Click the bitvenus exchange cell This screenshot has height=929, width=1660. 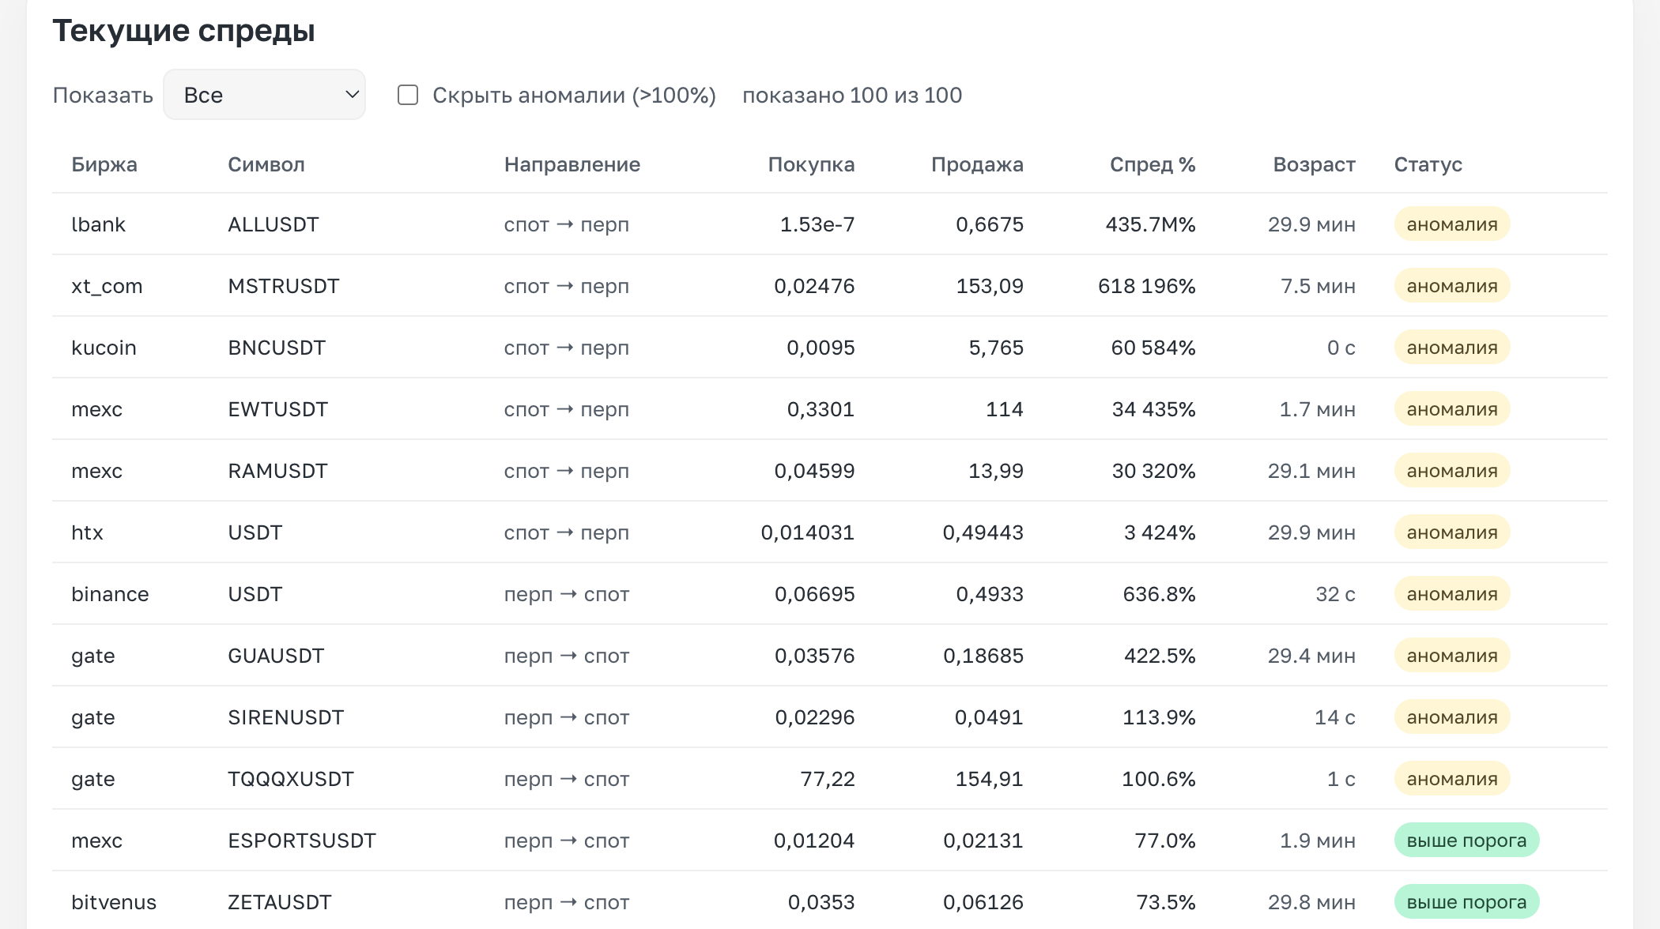point(114,902)
